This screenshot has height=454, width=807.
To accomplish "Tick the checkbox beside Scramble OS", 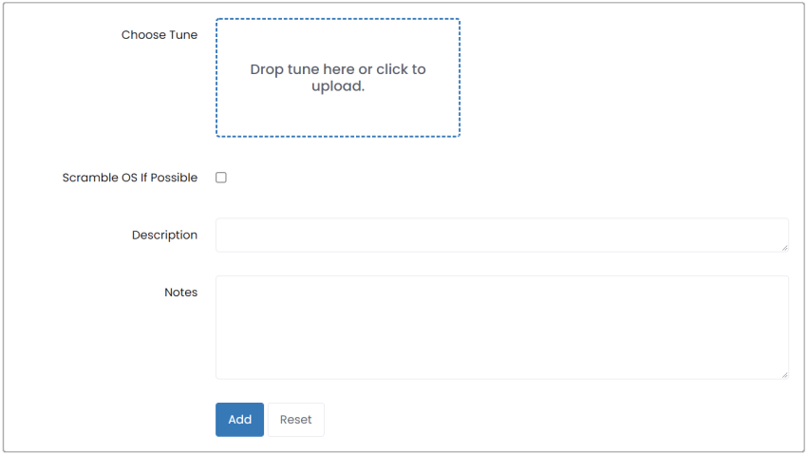I will 221,178.
